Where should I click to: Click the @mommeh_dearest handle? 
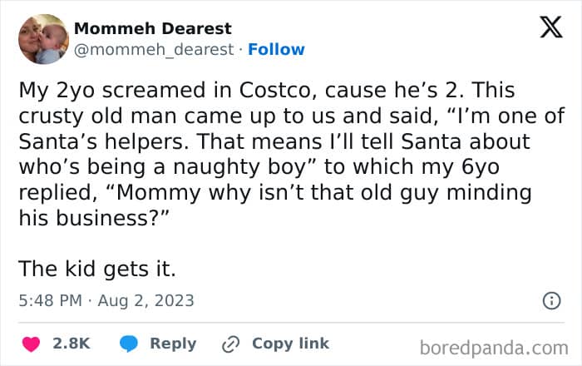coord(154,50)
